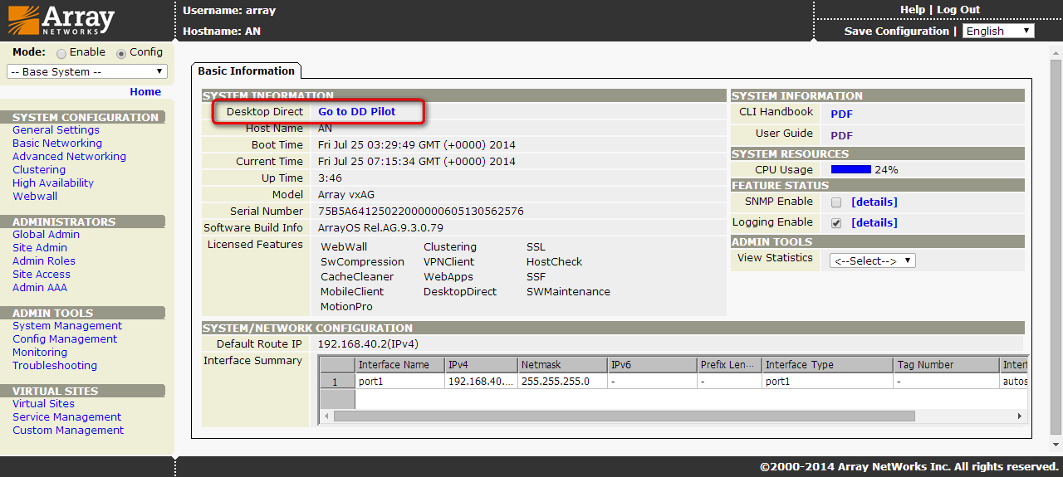Screen dimensions: 1063x477
Task: Toggle the Logging Enable checkbox
Action: pos(836,223)
